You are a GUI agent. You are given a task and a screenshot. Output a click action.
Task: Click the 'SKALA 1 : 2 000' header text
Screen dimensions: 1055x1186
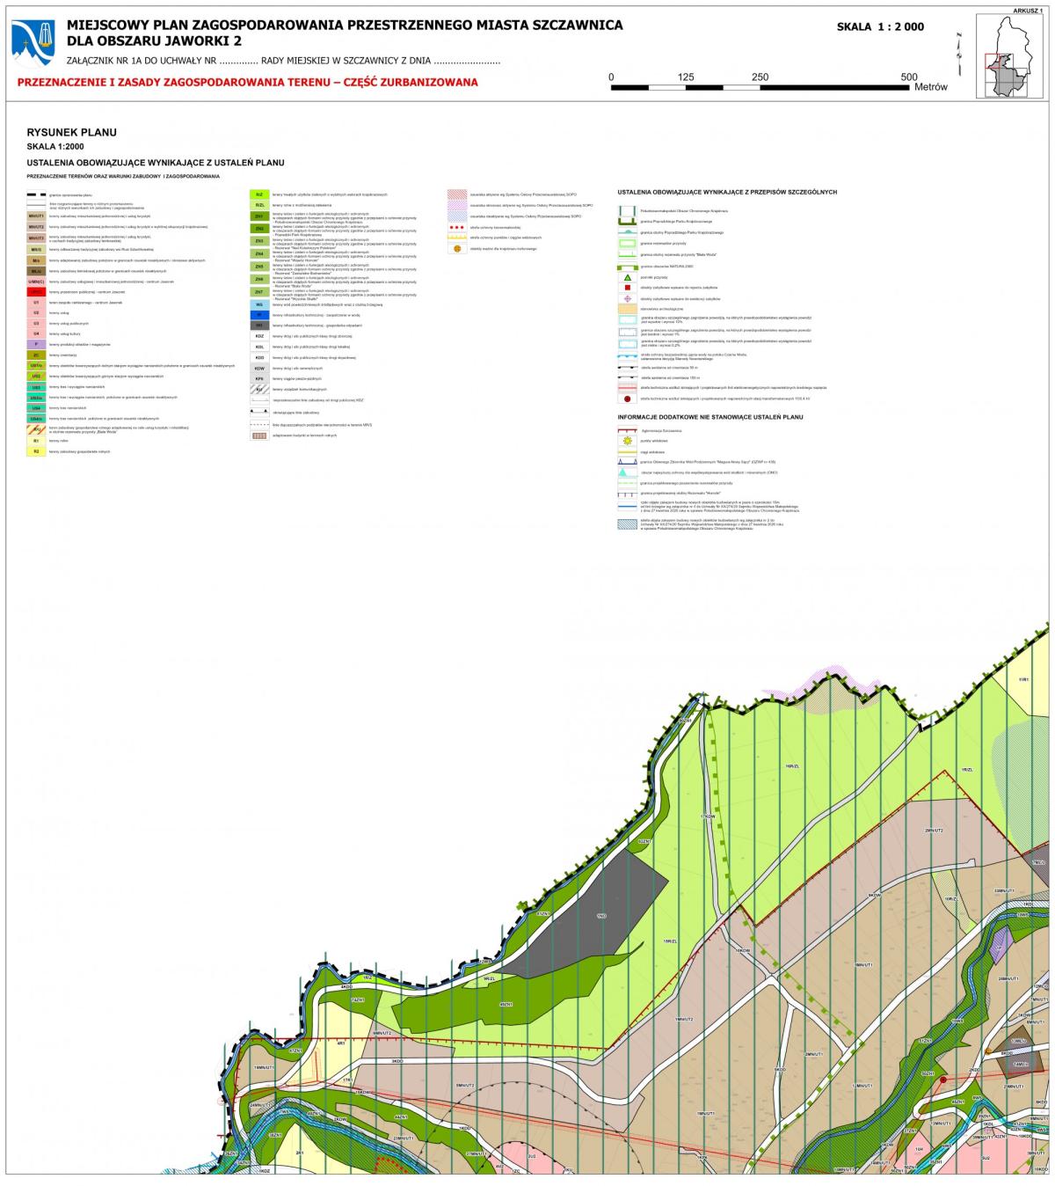click(x=880, y=26)
